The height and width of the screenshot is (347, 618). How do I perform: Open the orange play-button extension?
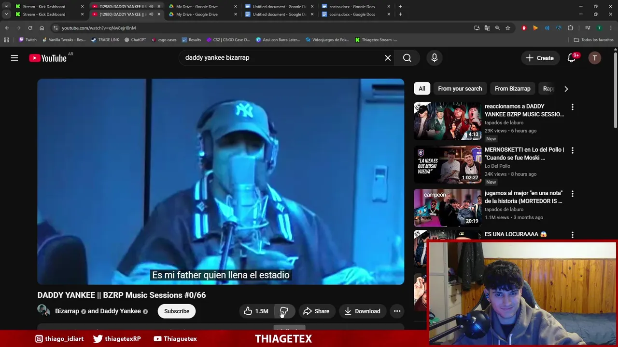pos(535,28)
